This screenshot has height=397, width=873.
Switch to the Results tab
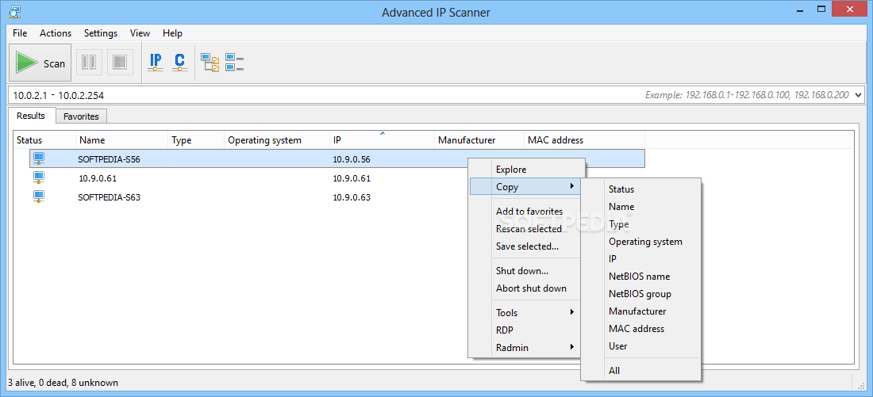[x=31, y=116]
